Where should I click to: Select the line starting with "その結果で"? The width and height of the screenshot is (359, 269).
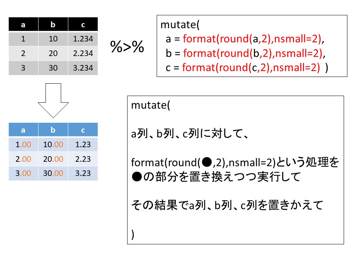(x=227, y=205)
